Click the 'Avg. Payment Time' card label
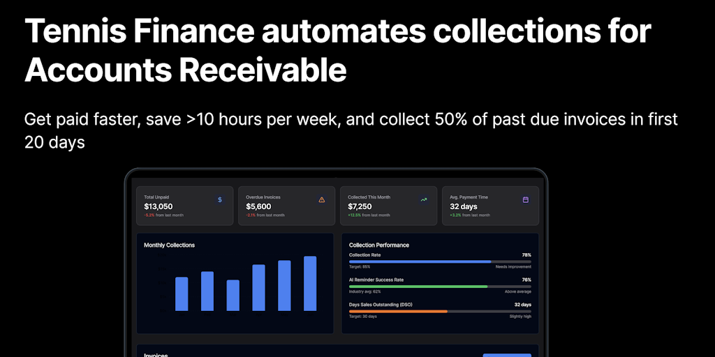The height and width of the screenshot is (357, 715). pyautogui.click(x=469, y=197)
